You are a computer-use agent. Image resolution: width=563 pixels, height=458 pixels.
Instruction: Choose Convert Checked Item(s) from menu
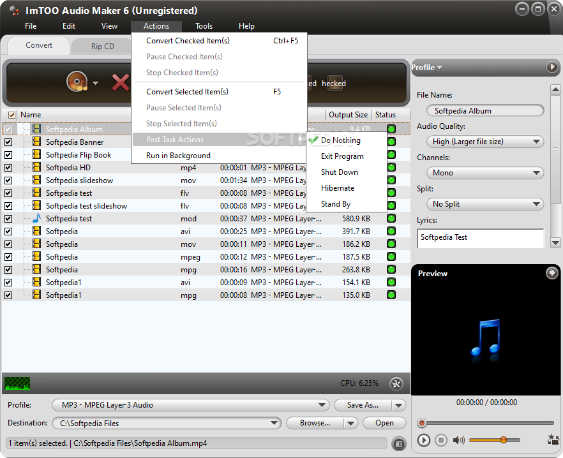click(220, 41)
